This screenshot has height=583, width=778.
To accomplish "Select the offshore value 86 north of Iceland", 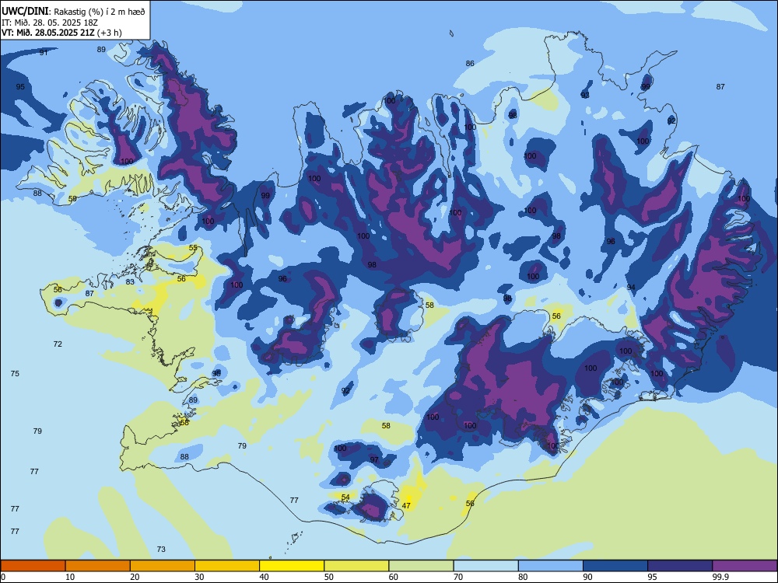I will pyautogui.click(x=470, y=64).
